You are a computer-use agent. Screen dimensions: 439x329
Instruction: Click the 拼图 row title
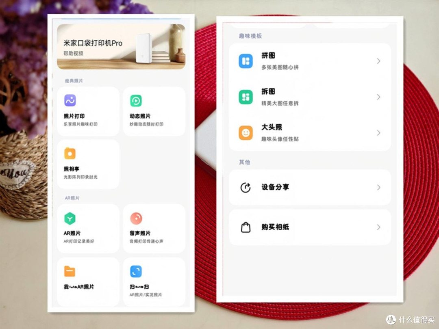268,55
